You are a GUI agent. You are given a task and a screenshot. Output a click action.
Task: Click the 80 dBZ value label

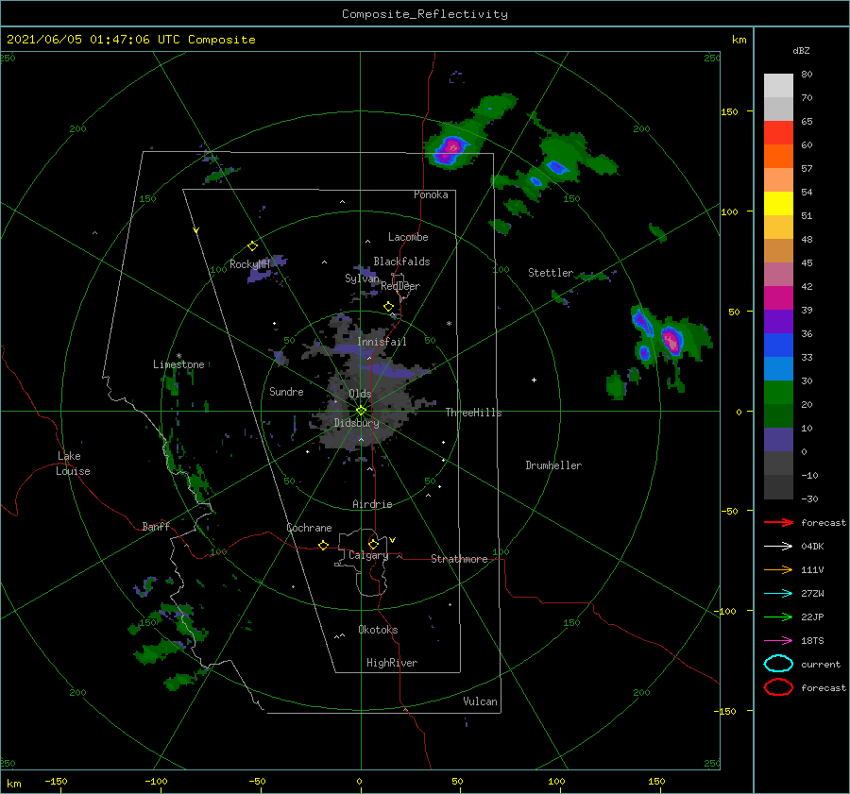point(807,74)
